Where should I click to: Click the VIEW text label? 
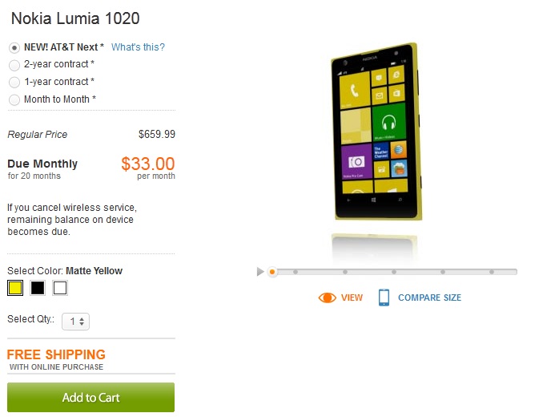point(352,298)
